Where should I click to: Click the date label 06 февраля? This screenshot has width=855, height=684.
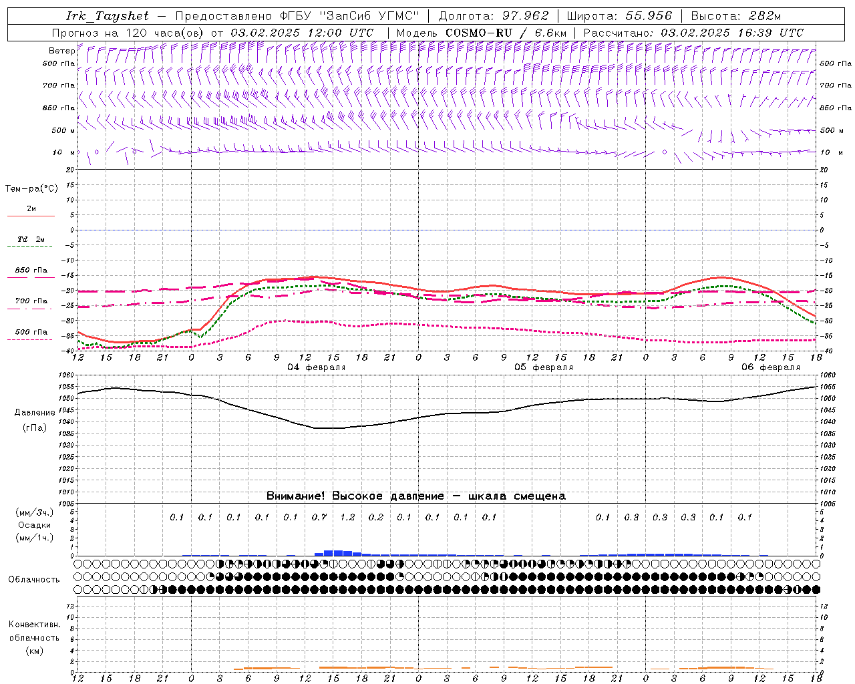pyautogui.click(x=771, y=367)
